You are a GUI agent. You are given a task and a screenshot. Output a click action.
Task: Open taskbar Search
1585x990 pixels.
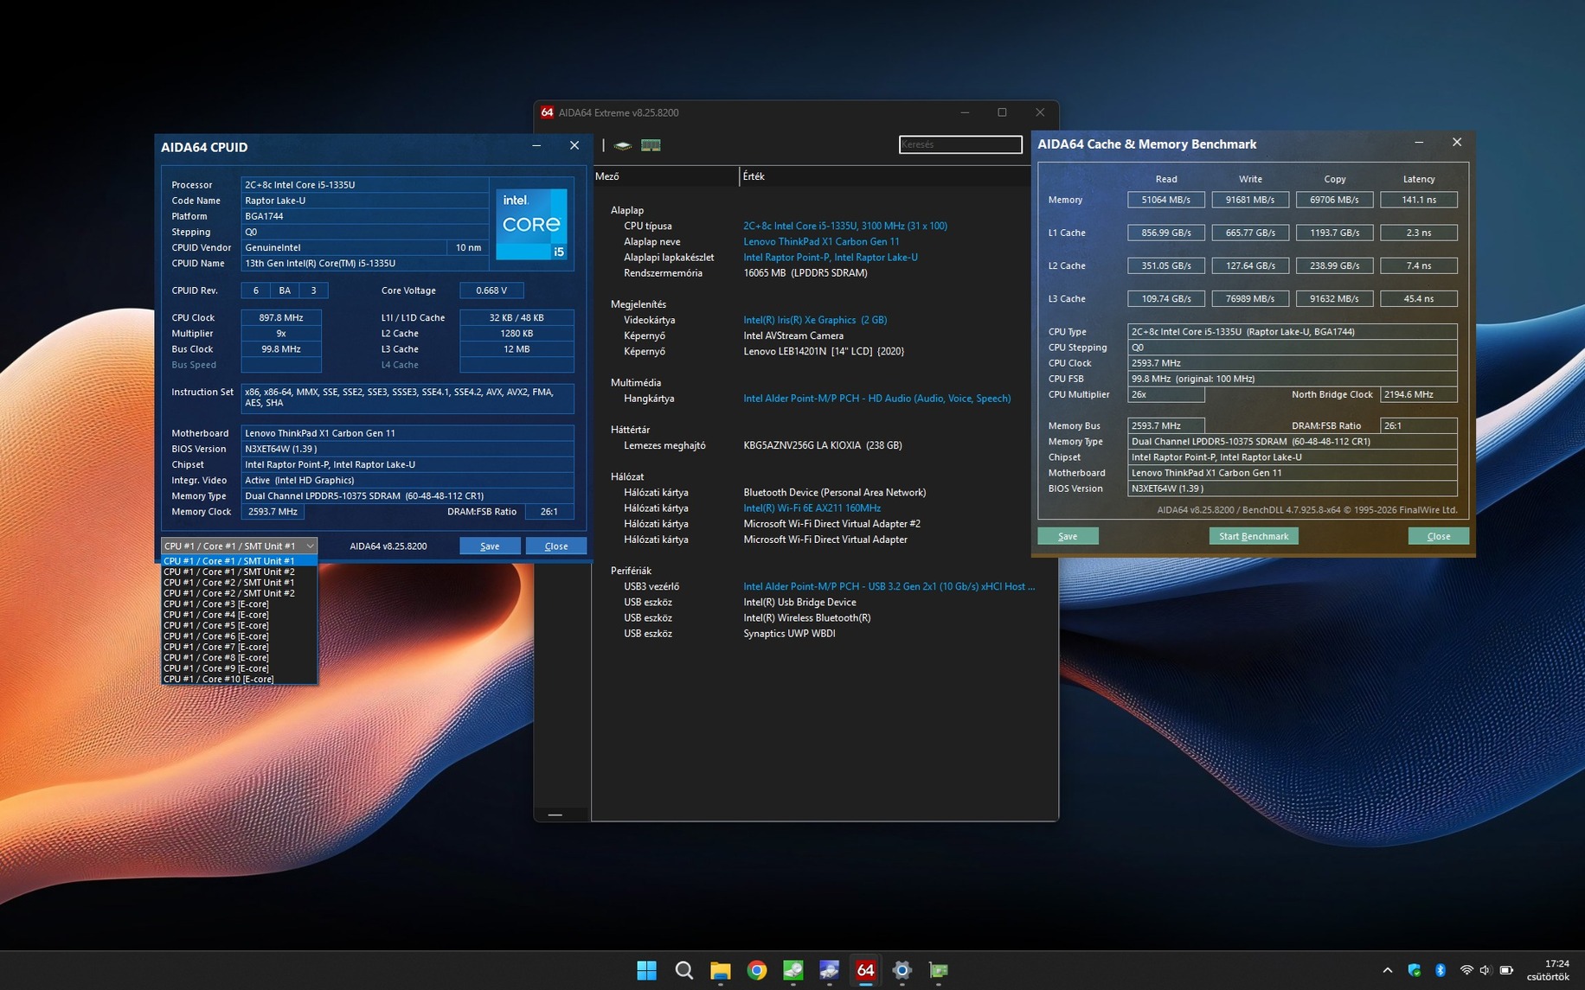tap(683, 970)
